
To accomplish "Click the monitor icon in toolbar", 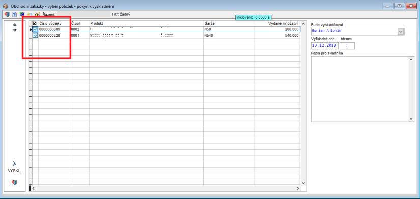I will coord(22,14).
